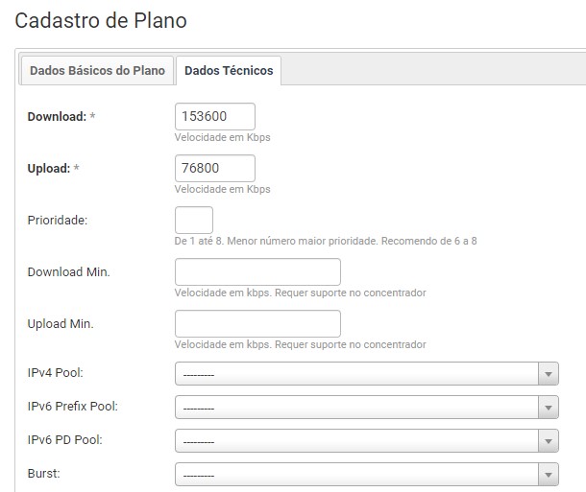Expand the IPv6 Prefix Pool dropdown
Viewport: 586px width, 492px height.
tap(366, 408)
